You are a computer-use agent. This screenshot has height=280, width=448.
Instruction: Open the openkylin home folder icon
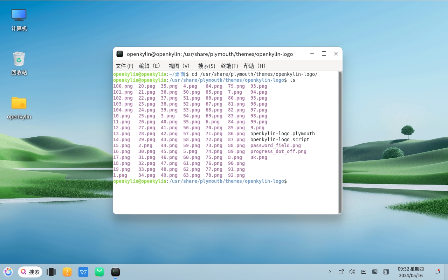pos(19,108)
